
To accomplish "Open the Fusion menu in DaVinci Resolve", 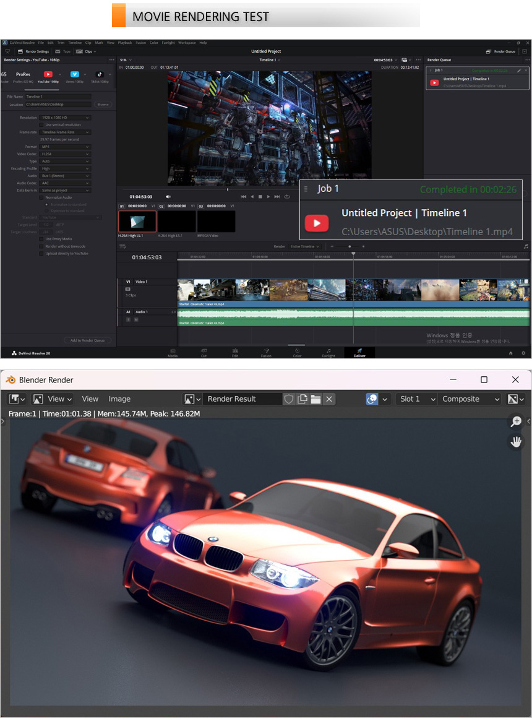I will point(140,43).
